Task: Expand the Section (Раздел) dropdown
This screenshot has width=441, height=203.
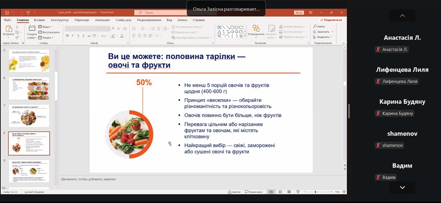Action: click(x=46, y=37)
